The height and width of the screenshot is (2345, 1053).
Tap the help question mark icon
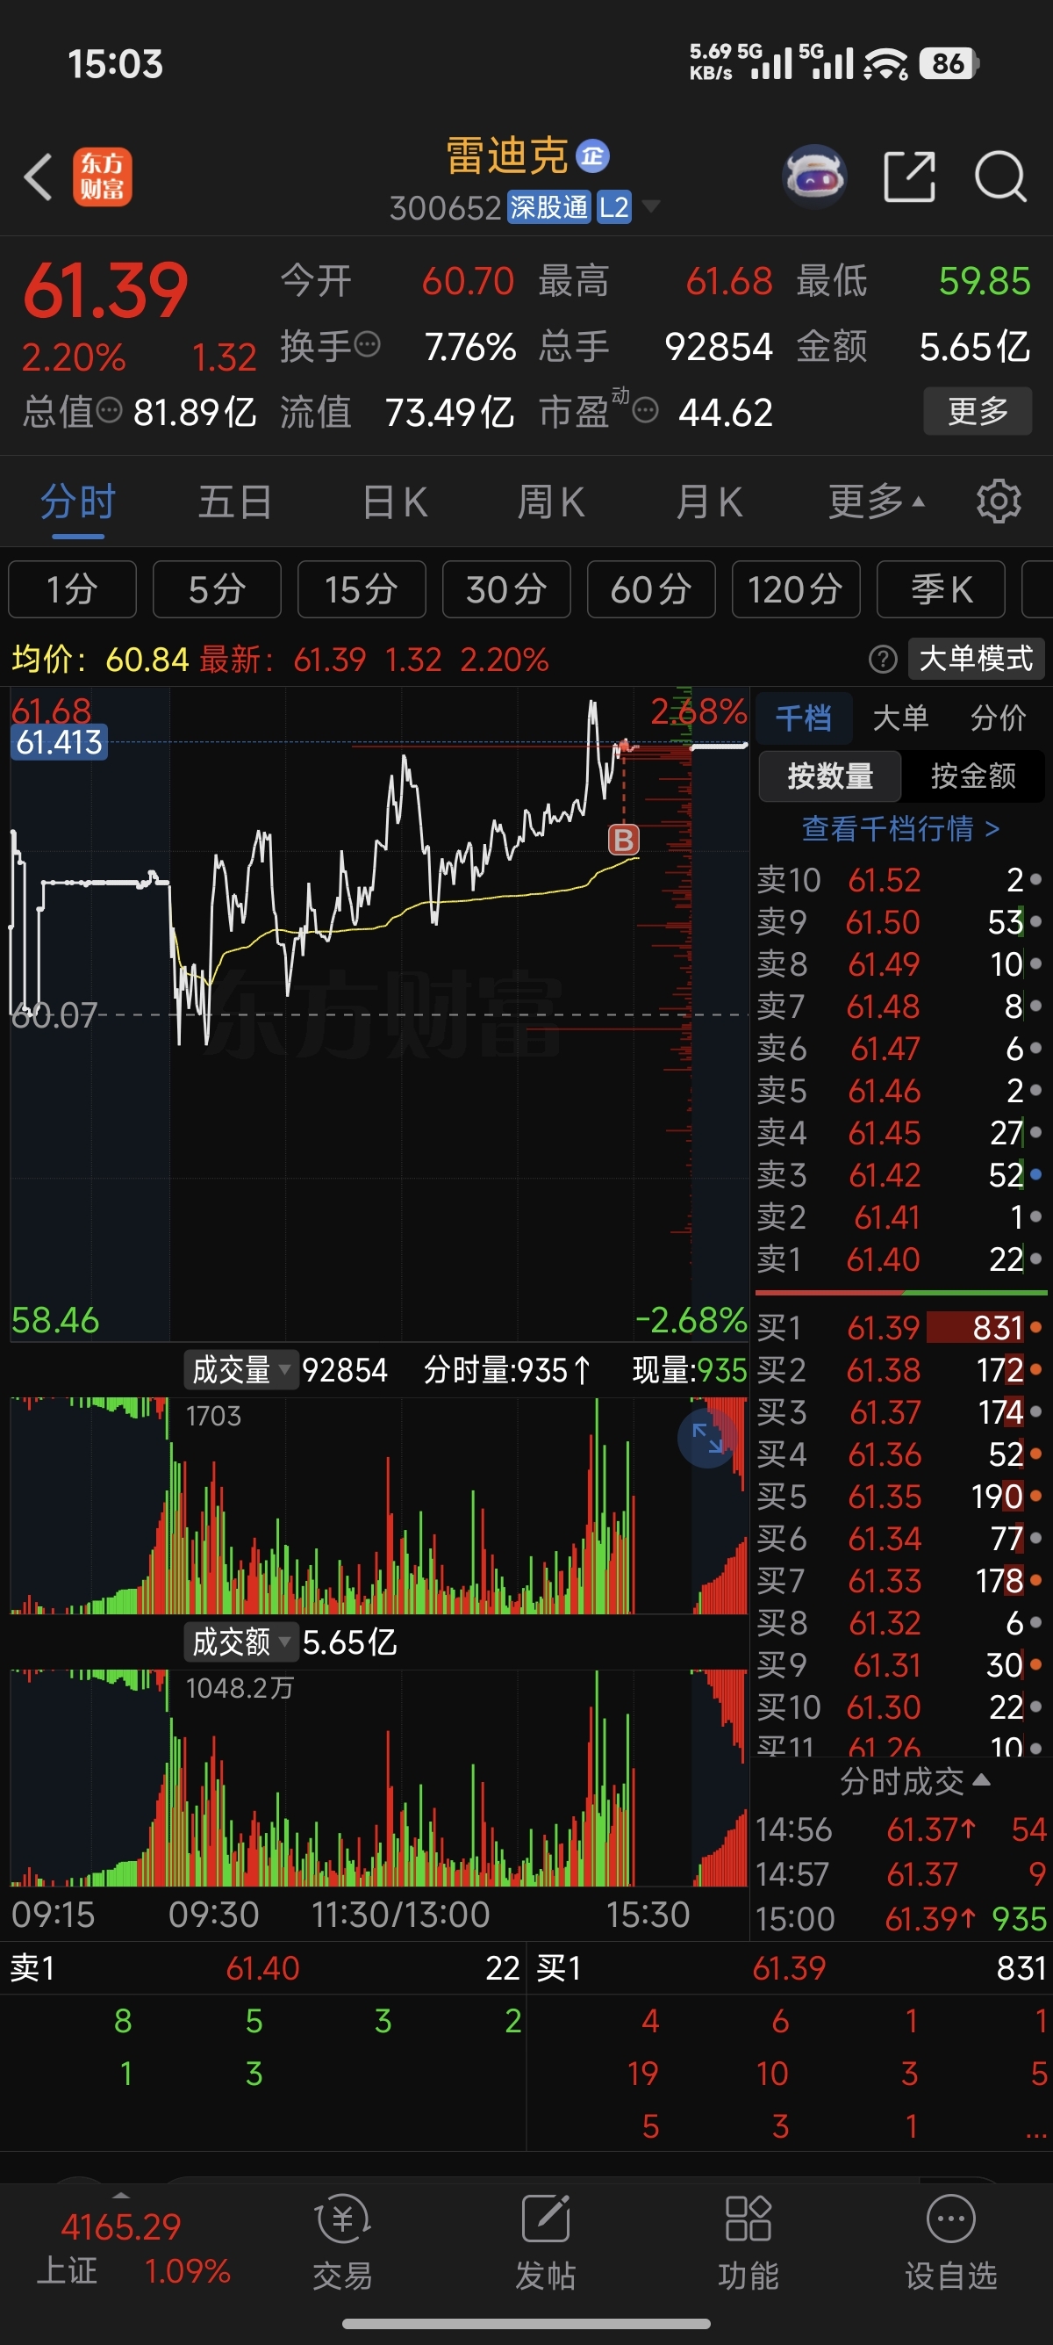tap(882, 658)
